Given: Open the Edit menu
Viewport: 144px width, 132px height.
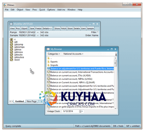Looking at the screenshot, I should click(12, 10).
